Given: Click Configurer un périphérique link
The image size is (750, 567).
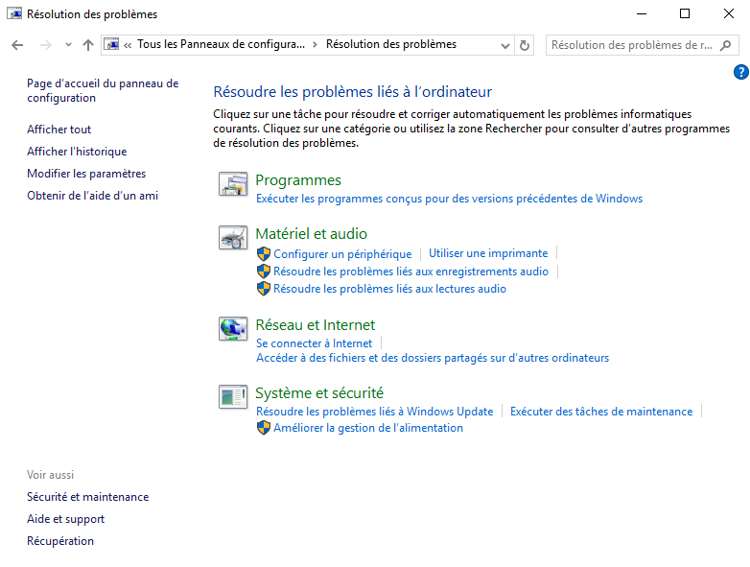Looking at the screenshot, I should click(x=342, y=254).
